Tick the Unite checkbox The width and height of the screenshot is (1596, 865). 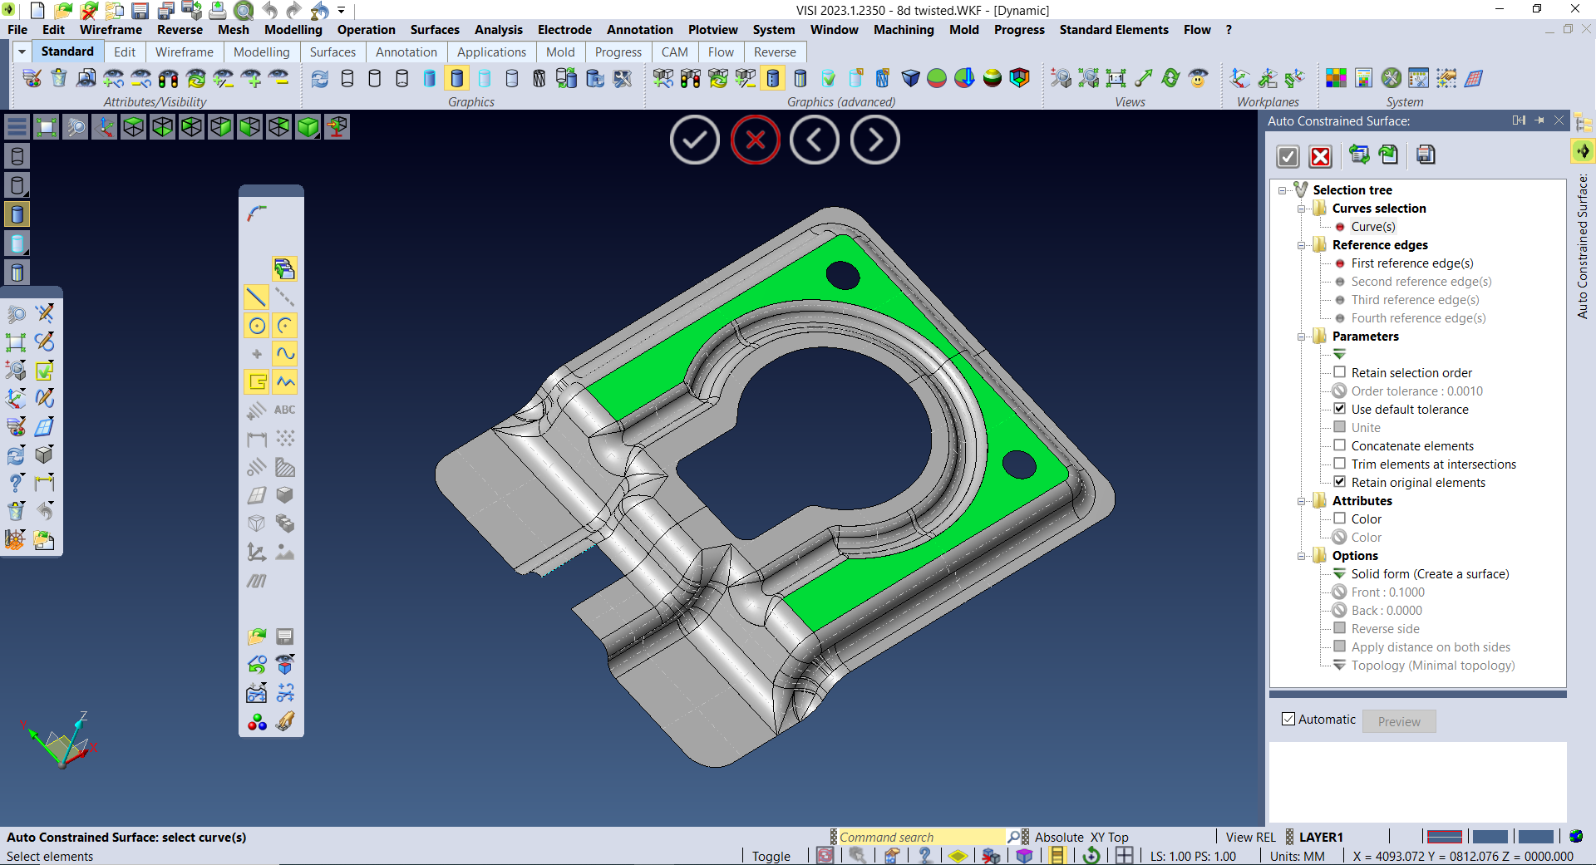click(x=1340, y=427)
